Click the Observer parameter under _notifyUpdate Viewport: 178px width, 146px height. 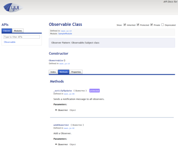[x=63, y=110]
